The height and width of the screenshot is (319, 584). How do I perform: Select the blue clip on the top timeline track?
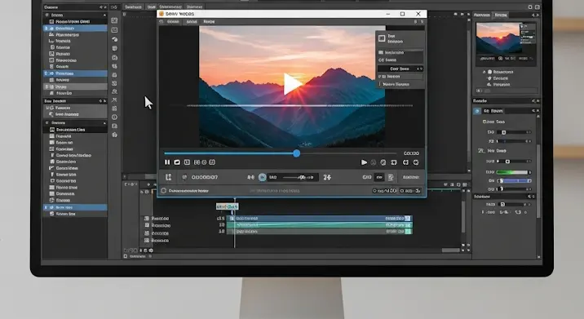tap(321, 219)
